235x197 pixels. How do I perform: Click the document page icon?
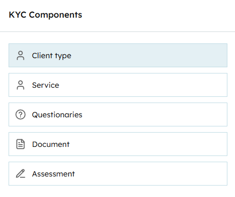pos(20,144)
